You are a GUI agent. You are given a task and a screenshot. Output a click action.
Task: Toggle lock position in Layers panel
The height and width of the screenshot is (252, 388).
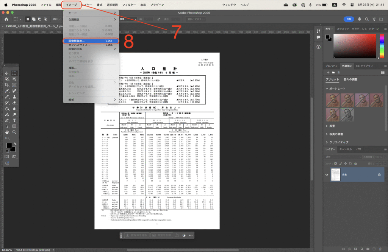tap(346, 163)
